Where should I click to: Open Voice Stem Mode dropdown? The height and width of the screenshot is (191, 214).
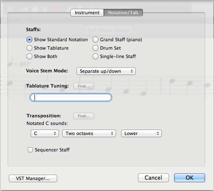point(106,71)
